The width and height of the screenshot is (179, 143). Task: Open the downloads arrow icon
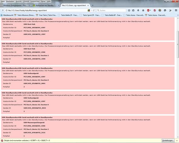138,10
